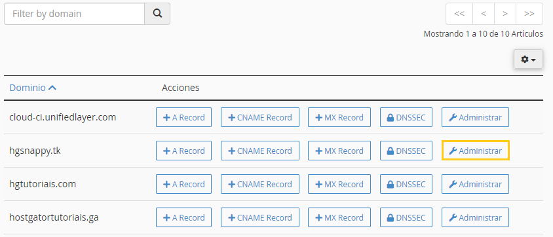553x237 pixels.
Task: Click highlighted Administrar for hgsnappy.tk
Action: tap(476, 151)
